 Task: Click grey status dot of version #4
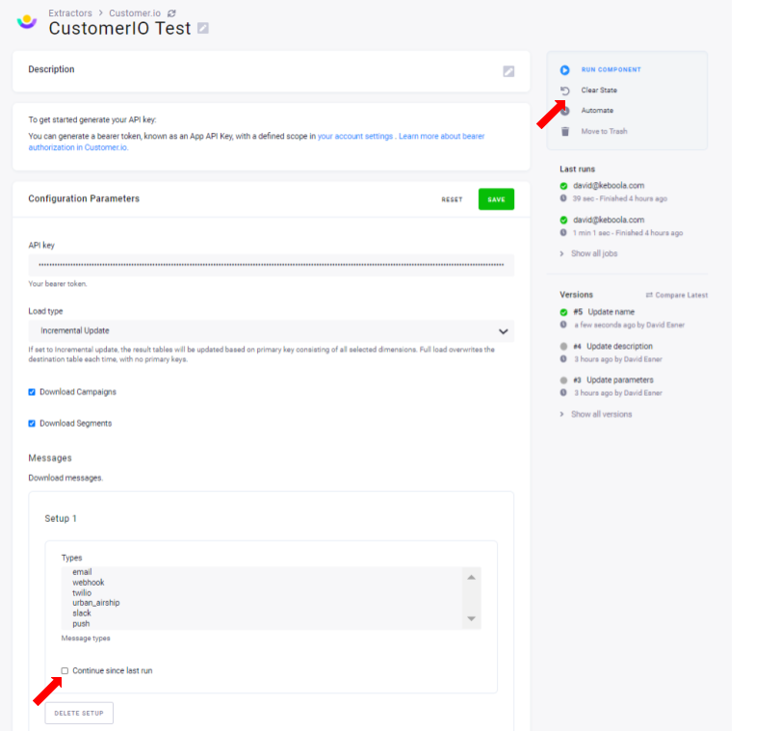click(563, 347)
